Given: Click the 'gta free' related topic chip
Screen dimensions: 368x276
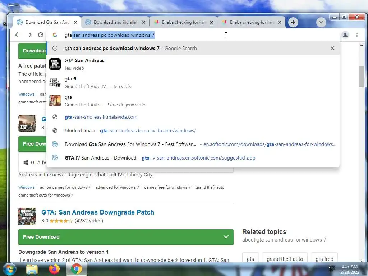Looking at the screenshot, I should [x=324, y=258].
